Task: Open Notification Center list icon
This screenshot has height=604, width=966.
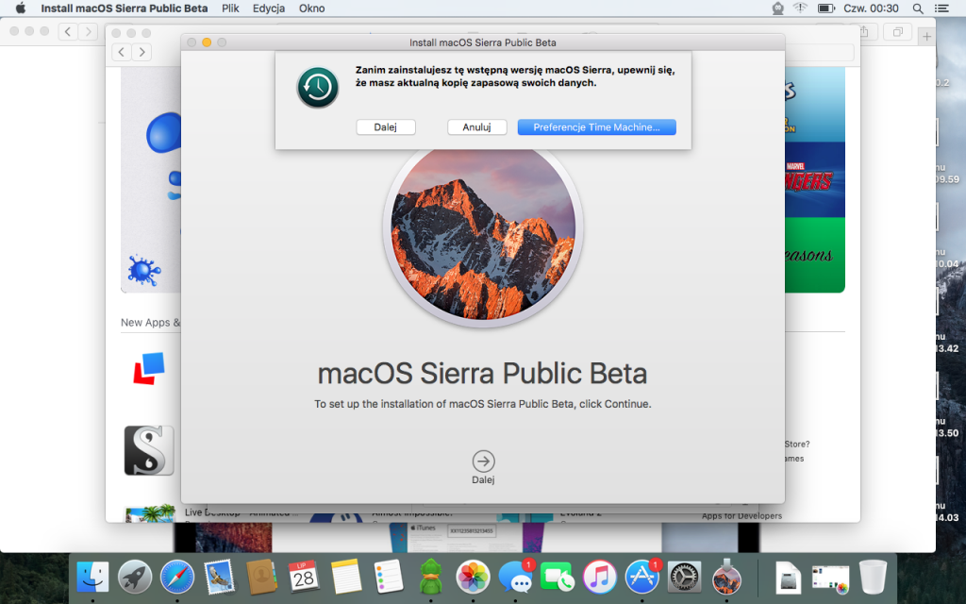Action: [941, 8]
